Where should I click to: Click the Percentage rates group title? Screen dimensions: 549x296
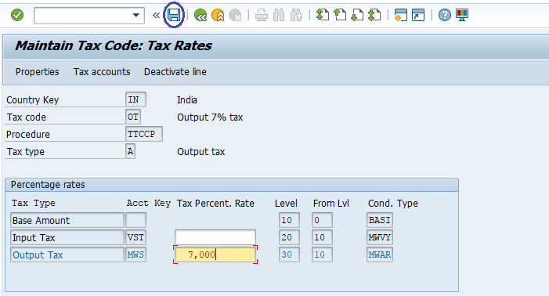[x=48, y=185]
